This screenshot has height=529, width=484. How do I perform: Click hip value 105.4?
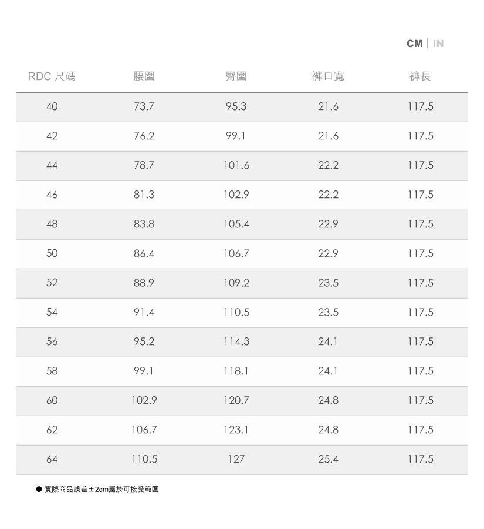click(236, 224)
